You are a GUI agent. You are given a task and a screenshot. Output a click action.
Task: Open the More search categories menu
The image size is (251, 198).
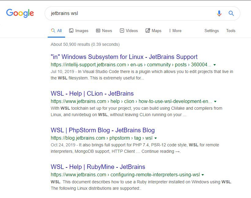(x=175, y=31)
